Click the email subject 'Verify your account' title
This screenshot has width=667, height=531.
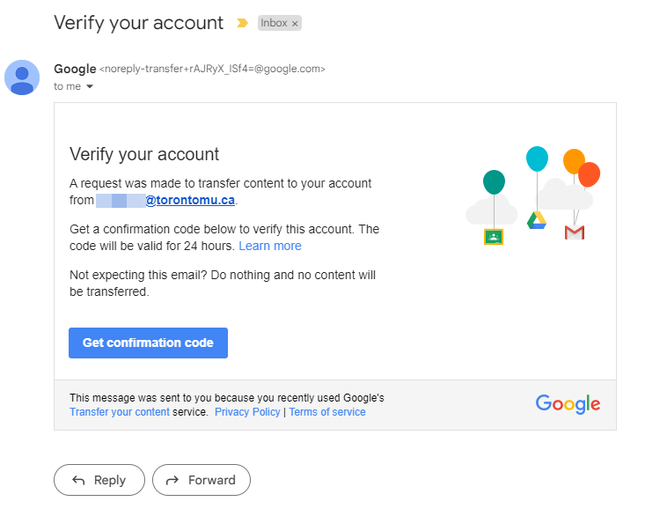(139, 23)
